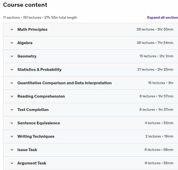The image size is (178, 170).
Task: Click the Sentence Equivalence section title
Action: coord(39,123)
